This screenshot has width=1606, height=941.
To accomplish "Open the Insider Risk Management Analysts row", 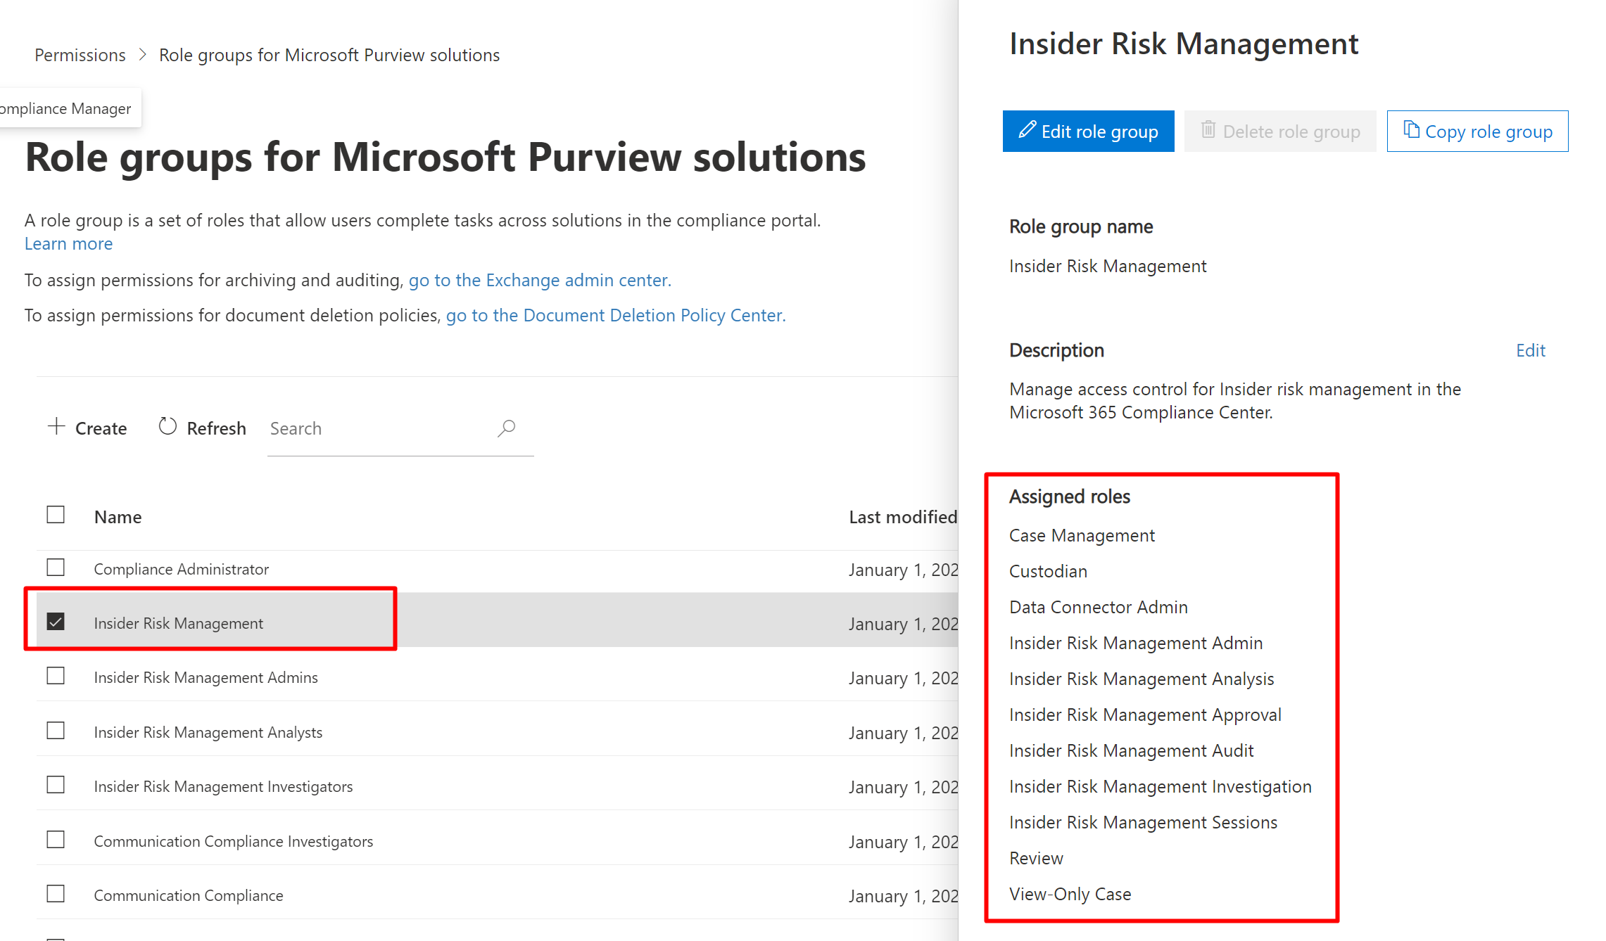I will (208, 732).
